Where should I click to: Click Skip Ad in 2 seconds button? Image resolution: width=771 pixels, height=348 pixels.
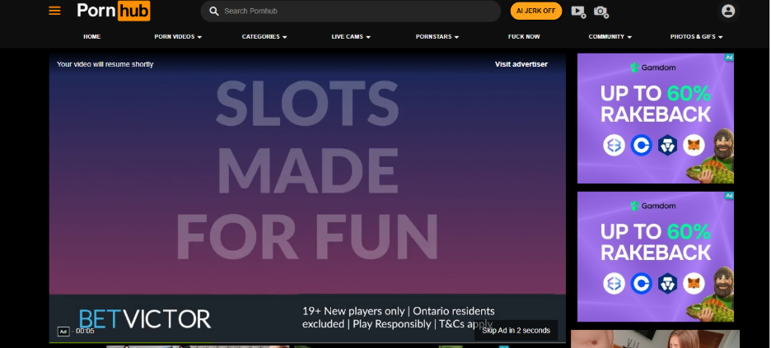[x=516, y=331]
